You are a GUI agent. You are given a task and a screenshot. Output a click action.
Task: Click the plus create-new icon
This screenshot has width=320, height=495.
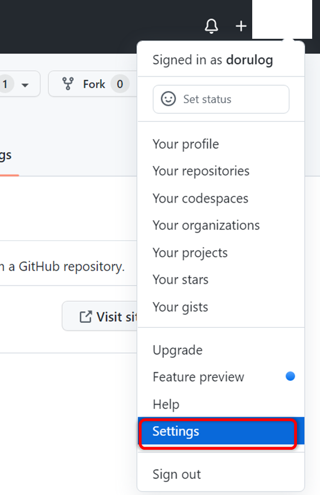click(x=241, y=26)
